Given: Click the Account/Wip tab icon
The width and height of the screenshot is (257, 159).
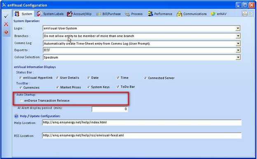Looking at the screenshot, I should point(70,14).
